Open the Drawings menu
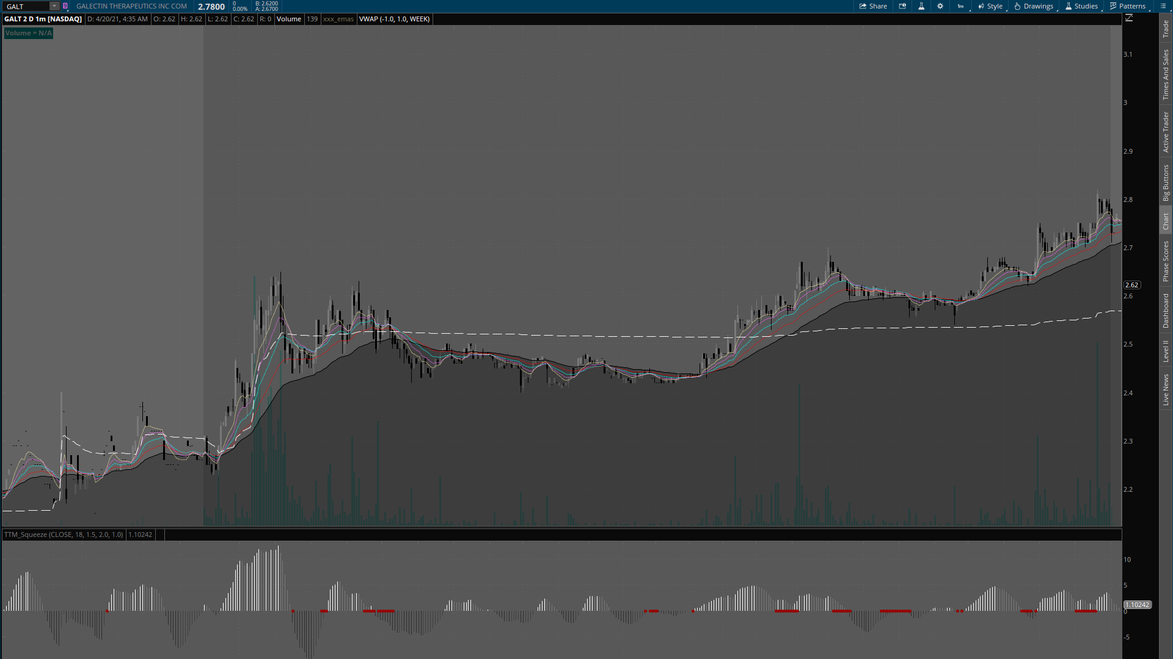Image resolution: width=1173 pixels, height=659 pixels. [1034, 6]
